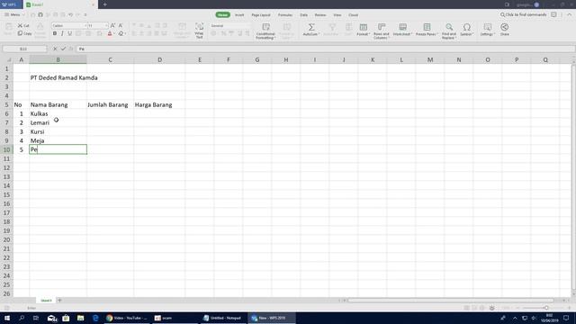The image size is (576, 324).
Task: Click the Menu button
Action: pos(14,14)
